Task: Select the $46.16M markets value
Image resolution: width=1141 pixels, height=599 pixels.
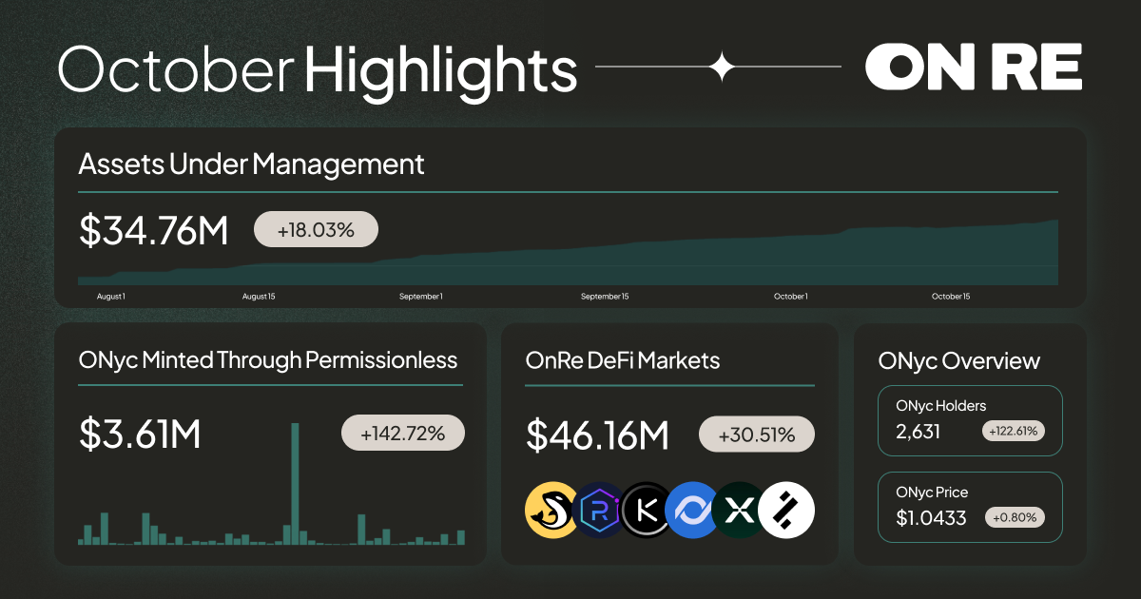Action: pos(597,435)
